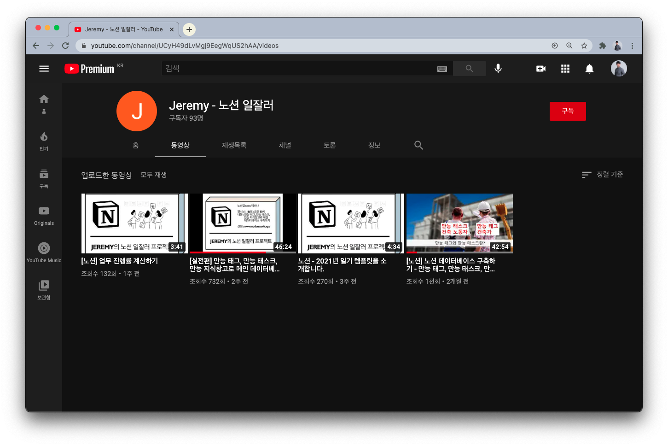Open the Chrome three-dot menu
The height and width of the screenshot is (446, 668).
point(632,46)
